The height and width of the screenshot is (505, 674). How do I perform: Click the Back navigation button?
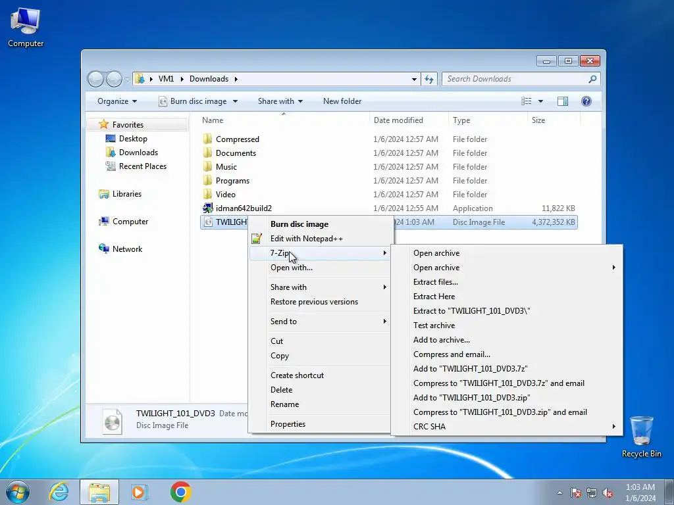point(95,79)
